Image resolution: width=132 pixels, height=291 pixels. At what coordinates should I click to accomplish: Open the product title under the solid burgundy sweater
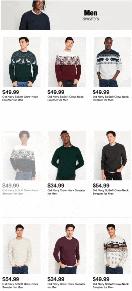(66, 285)
